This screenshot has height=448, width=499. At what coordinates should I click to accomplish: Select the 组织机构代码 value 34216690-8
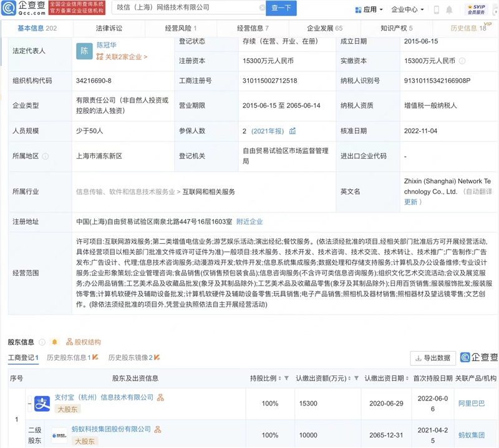(x=94, y=81)
